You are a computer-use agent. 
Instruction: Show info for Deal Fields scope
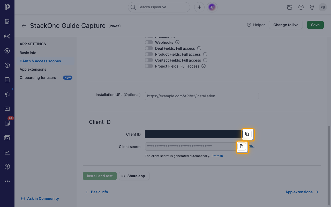199,48
